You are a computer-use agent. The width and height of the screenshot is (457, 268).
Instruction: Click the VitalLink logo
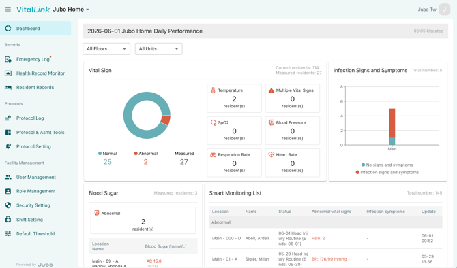(33, 10)
